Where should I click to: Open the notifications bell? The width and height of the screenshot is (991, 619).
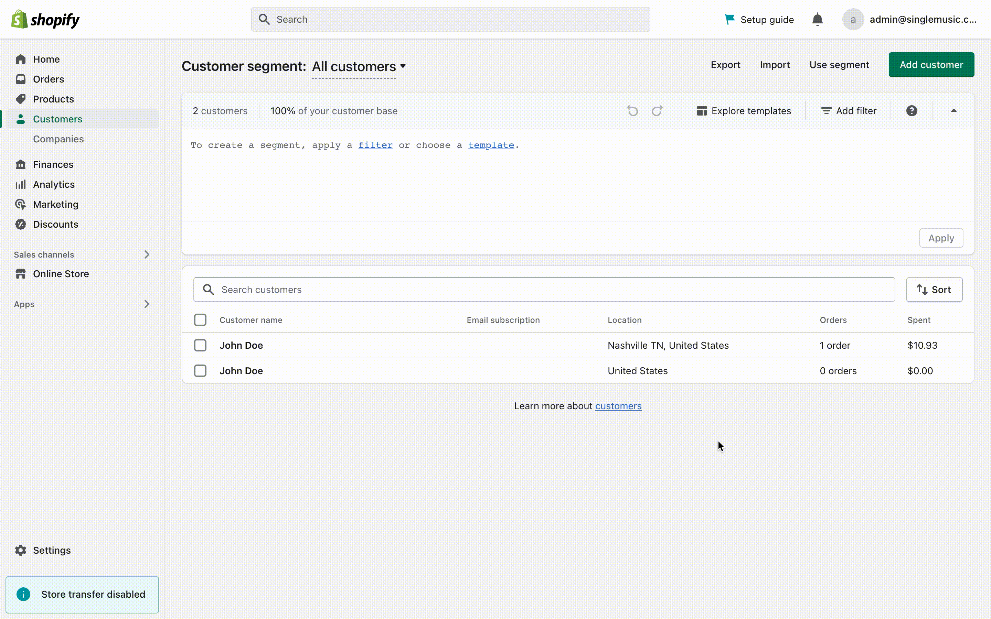coord(817,19)
